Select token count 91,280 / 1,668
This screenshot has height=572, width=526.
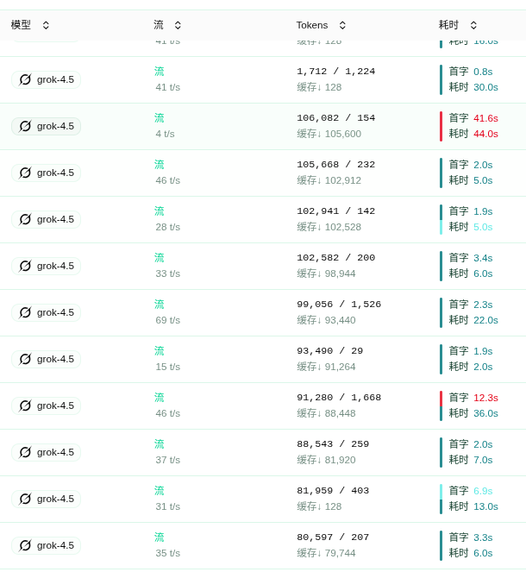[x=339, y=397]
